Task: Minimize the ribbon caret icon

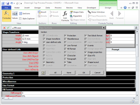Action: [x=121, y=8]
